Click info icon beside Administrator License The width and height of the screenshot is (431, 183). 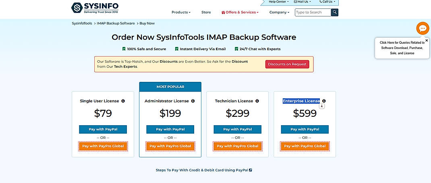coord(193,101)
